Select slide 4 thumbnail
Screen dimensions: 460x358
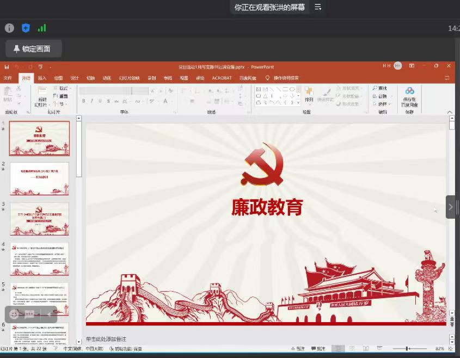pyautogui.click(x=39, y=259)
